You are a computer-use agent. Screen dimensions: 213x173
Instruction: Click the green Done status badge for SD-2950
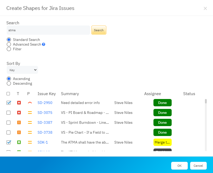point(162,103)
